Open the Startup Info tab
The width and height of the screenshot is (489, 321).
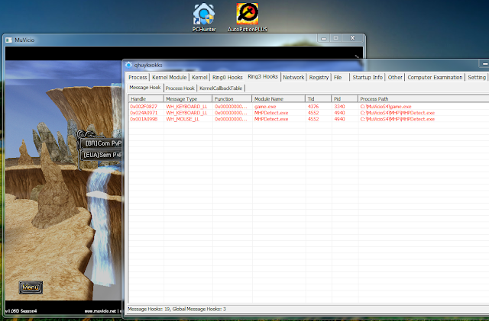pyautogui.click(x=368, y=77)
